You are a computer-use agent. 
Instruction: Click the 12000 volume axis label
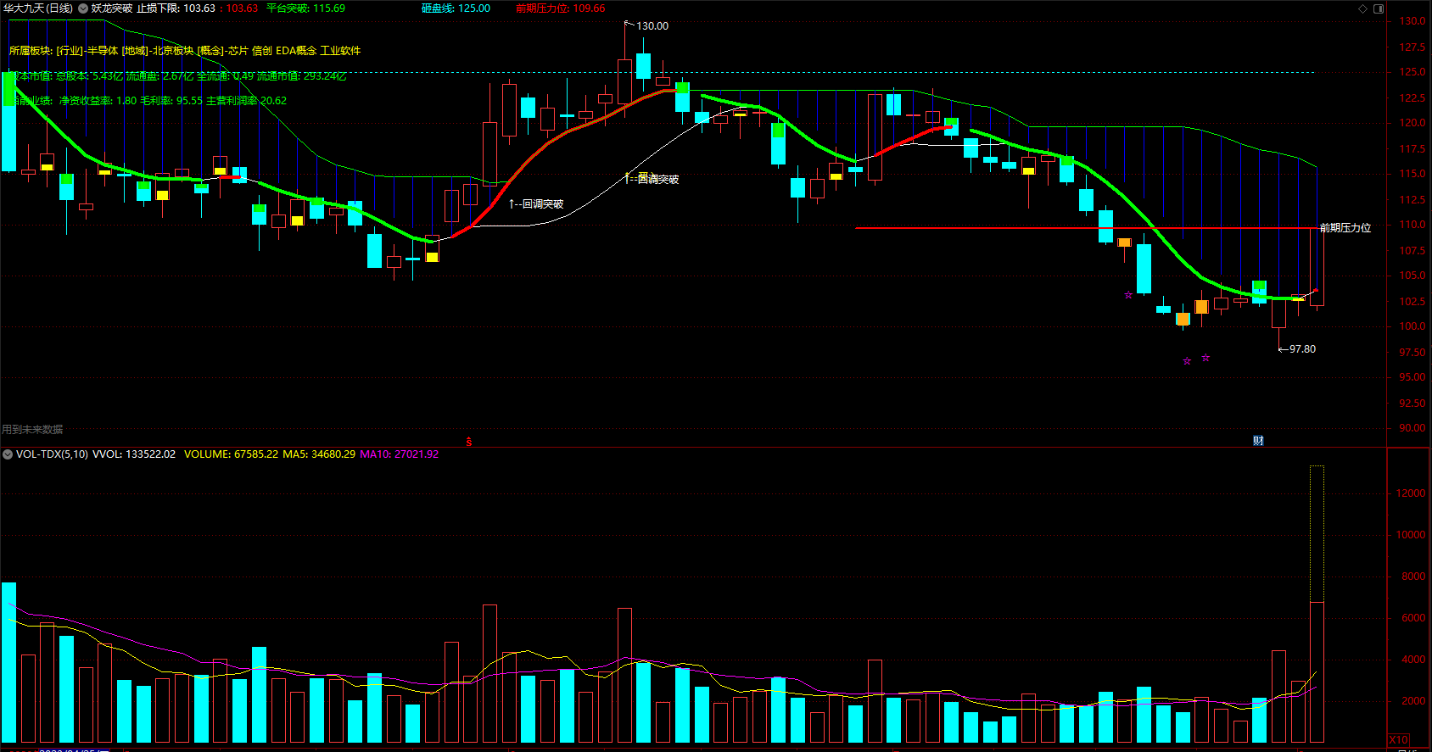tap(1412, 493)
